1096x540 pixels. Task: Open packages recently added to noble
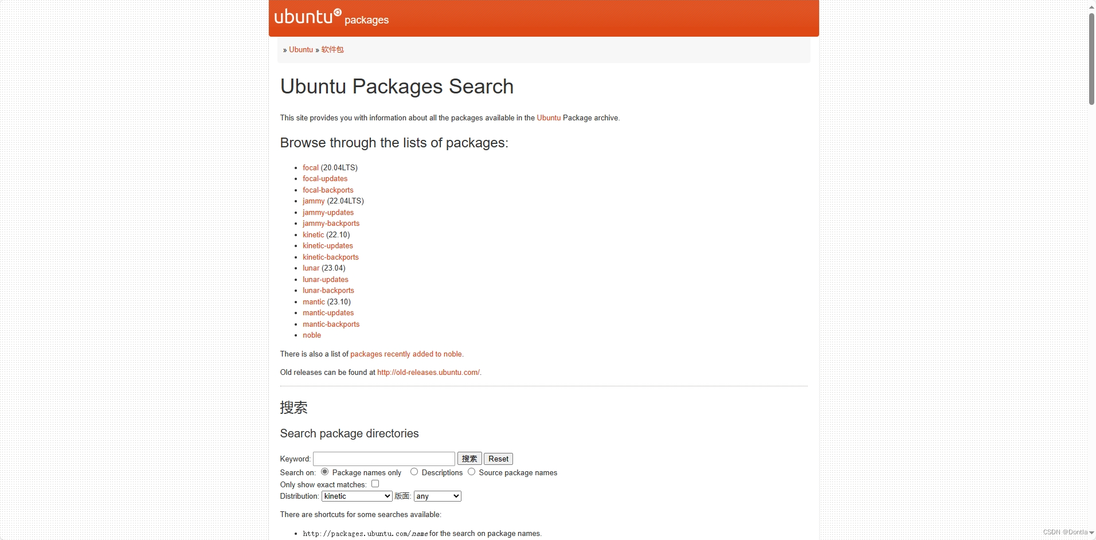pos(406,354)
